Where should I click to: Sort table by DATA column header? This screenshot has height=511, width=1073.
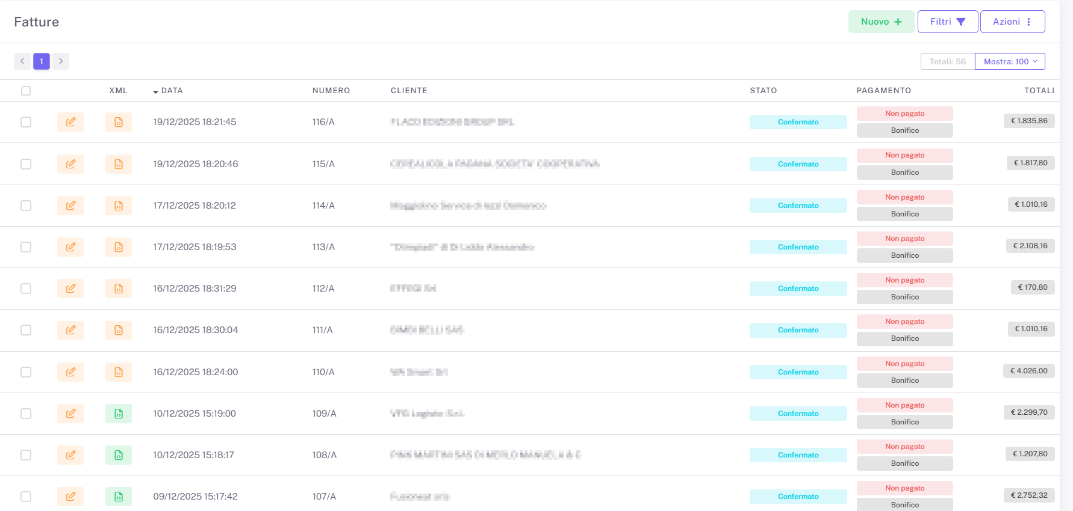tap(172, 91)
